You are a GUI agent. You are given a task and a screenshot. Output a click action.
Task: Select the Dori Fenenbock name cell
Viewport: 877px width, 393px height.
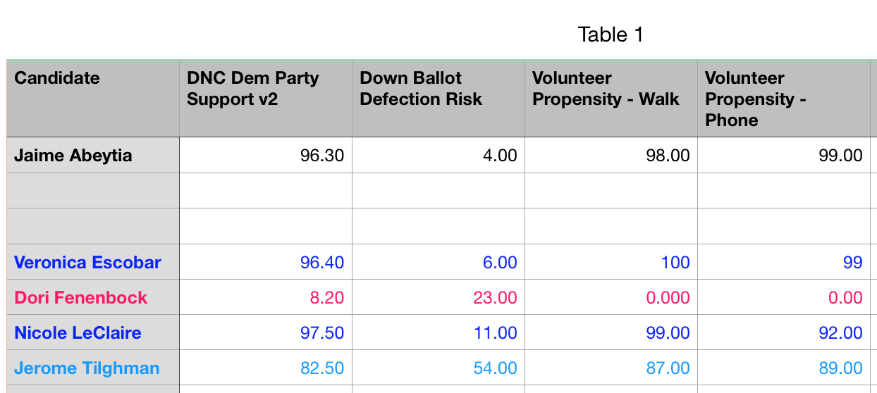[x=92, y=298]
